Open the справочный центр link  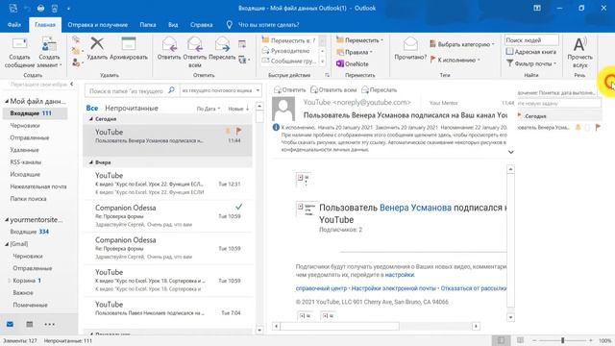[321, 288]
